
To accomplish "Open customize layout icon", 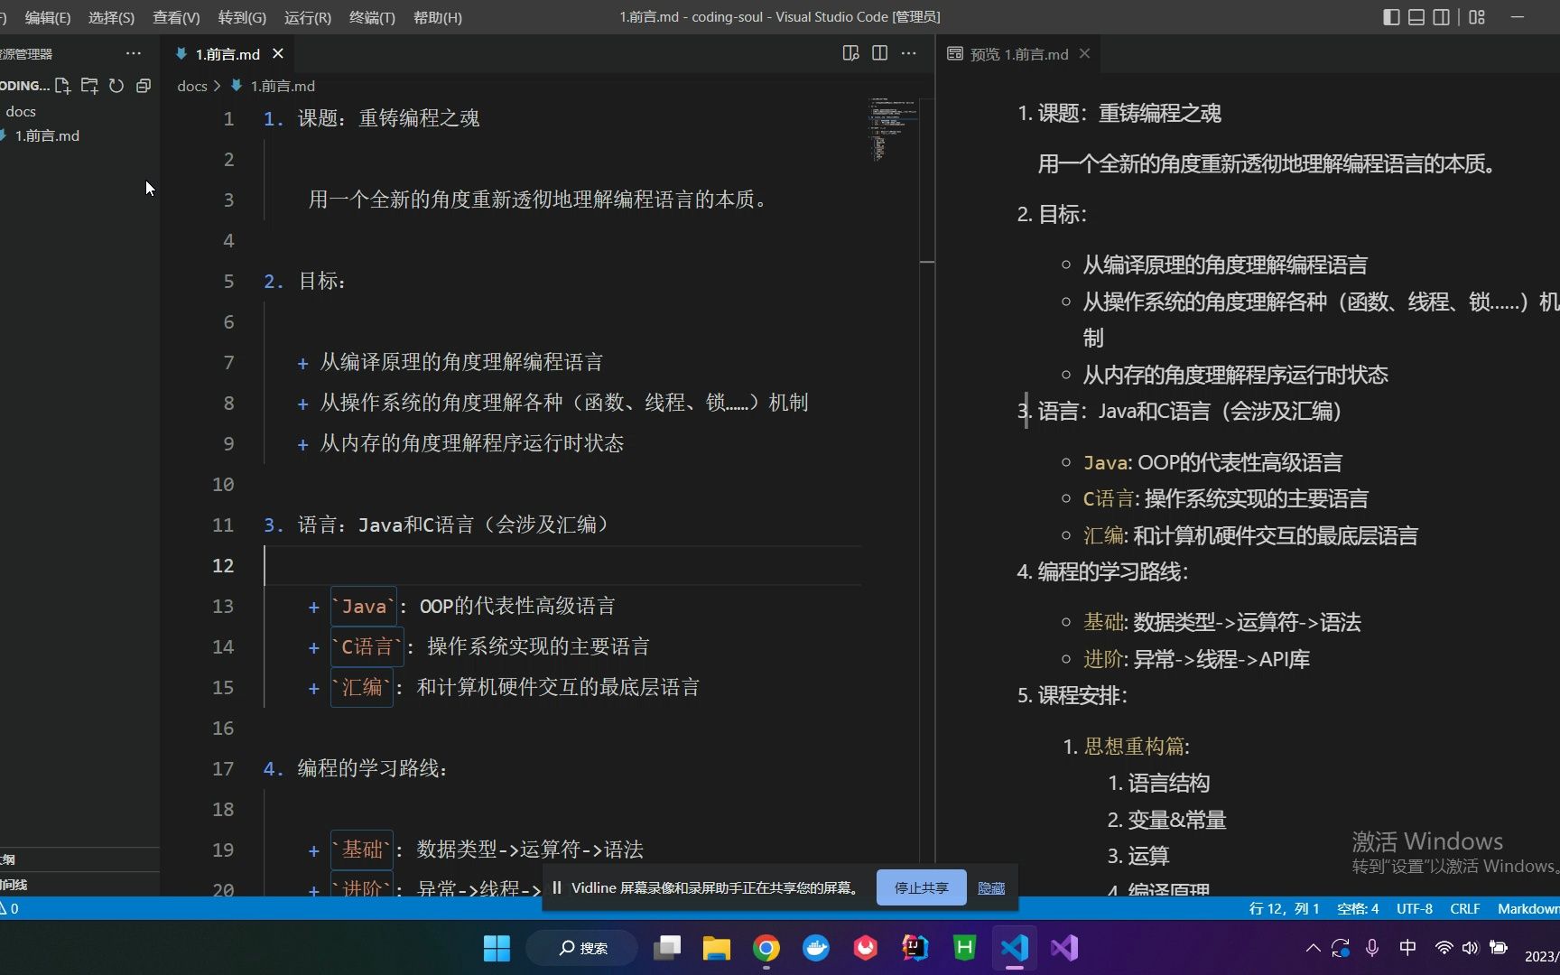I will (1477, 16).
